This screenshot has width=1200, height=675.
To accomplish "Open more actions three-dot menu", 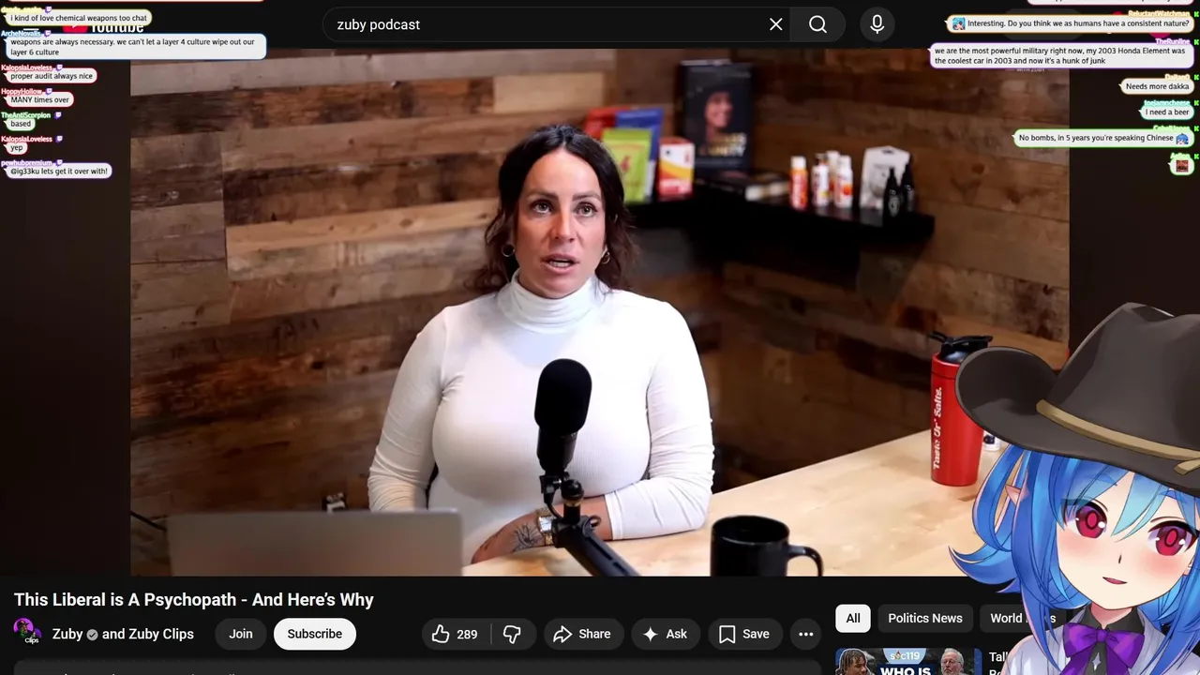I will (805, 635).
